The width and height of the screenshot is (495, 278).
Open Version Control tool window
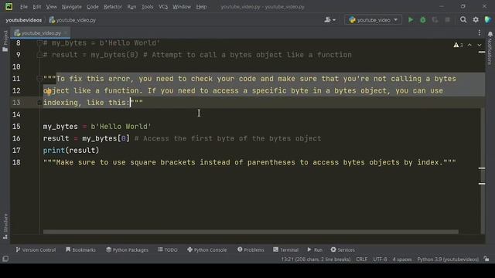[x=36, y=249]
